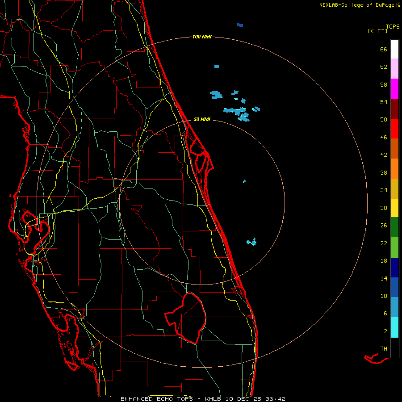Click the '2' legend value label
This screenshot has height=402, width=402.
[385, 331]
